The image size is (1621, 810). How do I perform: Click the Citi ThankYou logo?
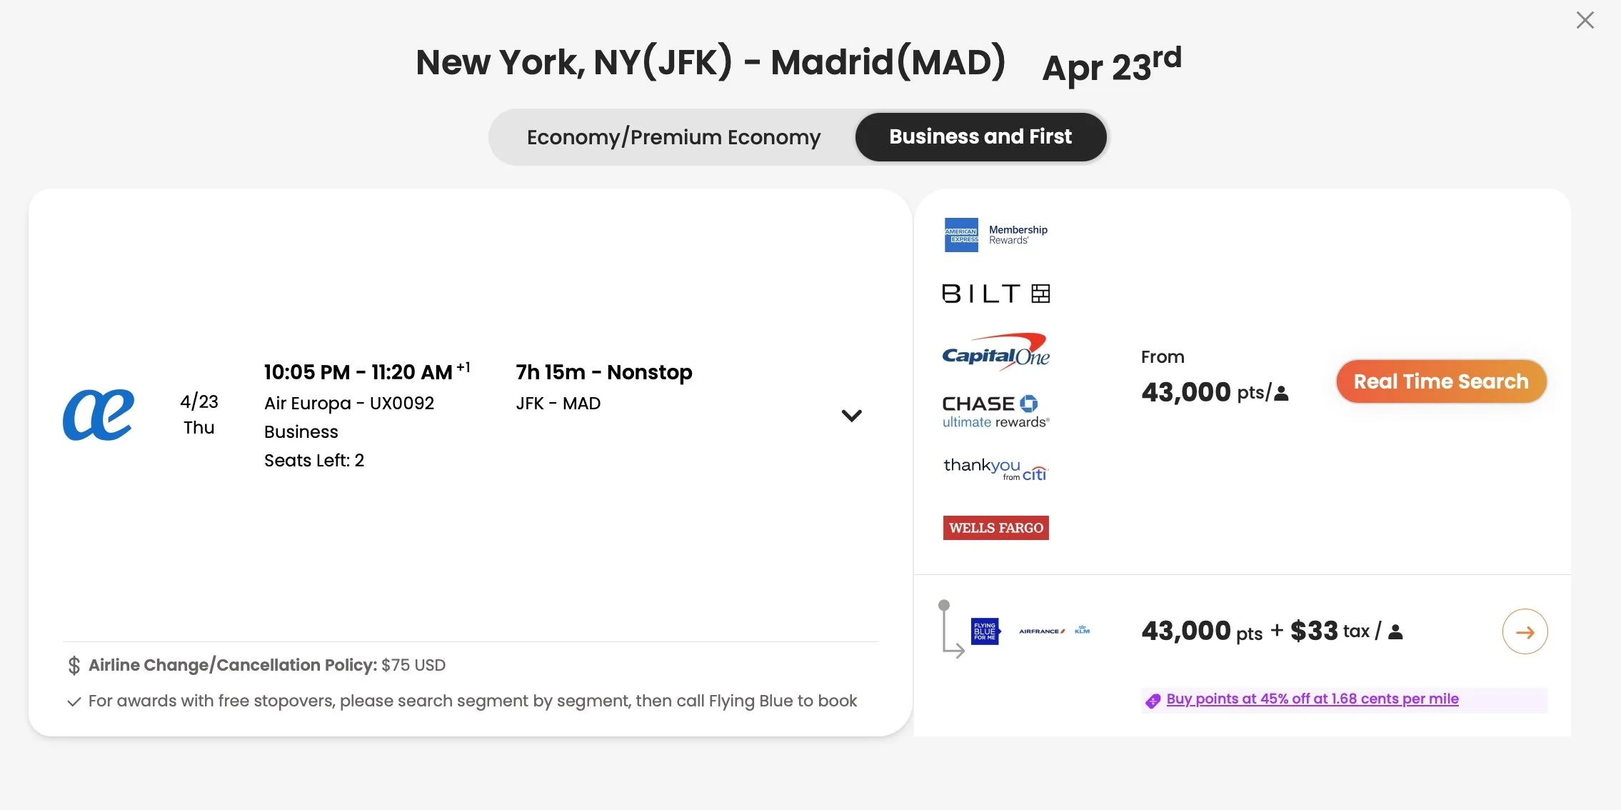click(995, 469)
